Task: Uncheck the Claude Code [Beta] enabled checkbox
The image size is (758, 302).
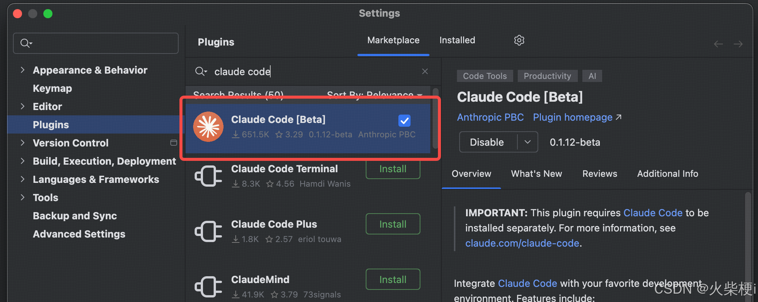Action: (404, 121)
